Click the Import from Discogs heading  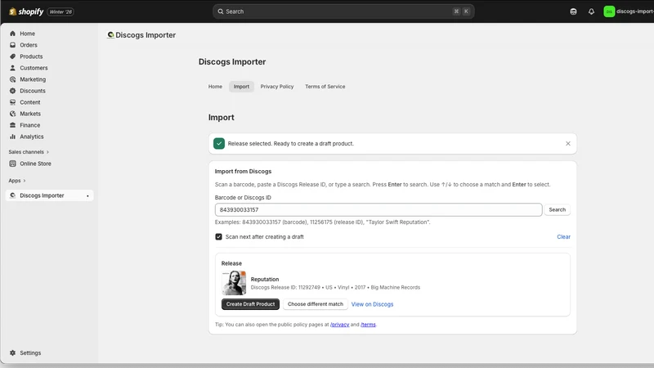click(x=243, y=172)
